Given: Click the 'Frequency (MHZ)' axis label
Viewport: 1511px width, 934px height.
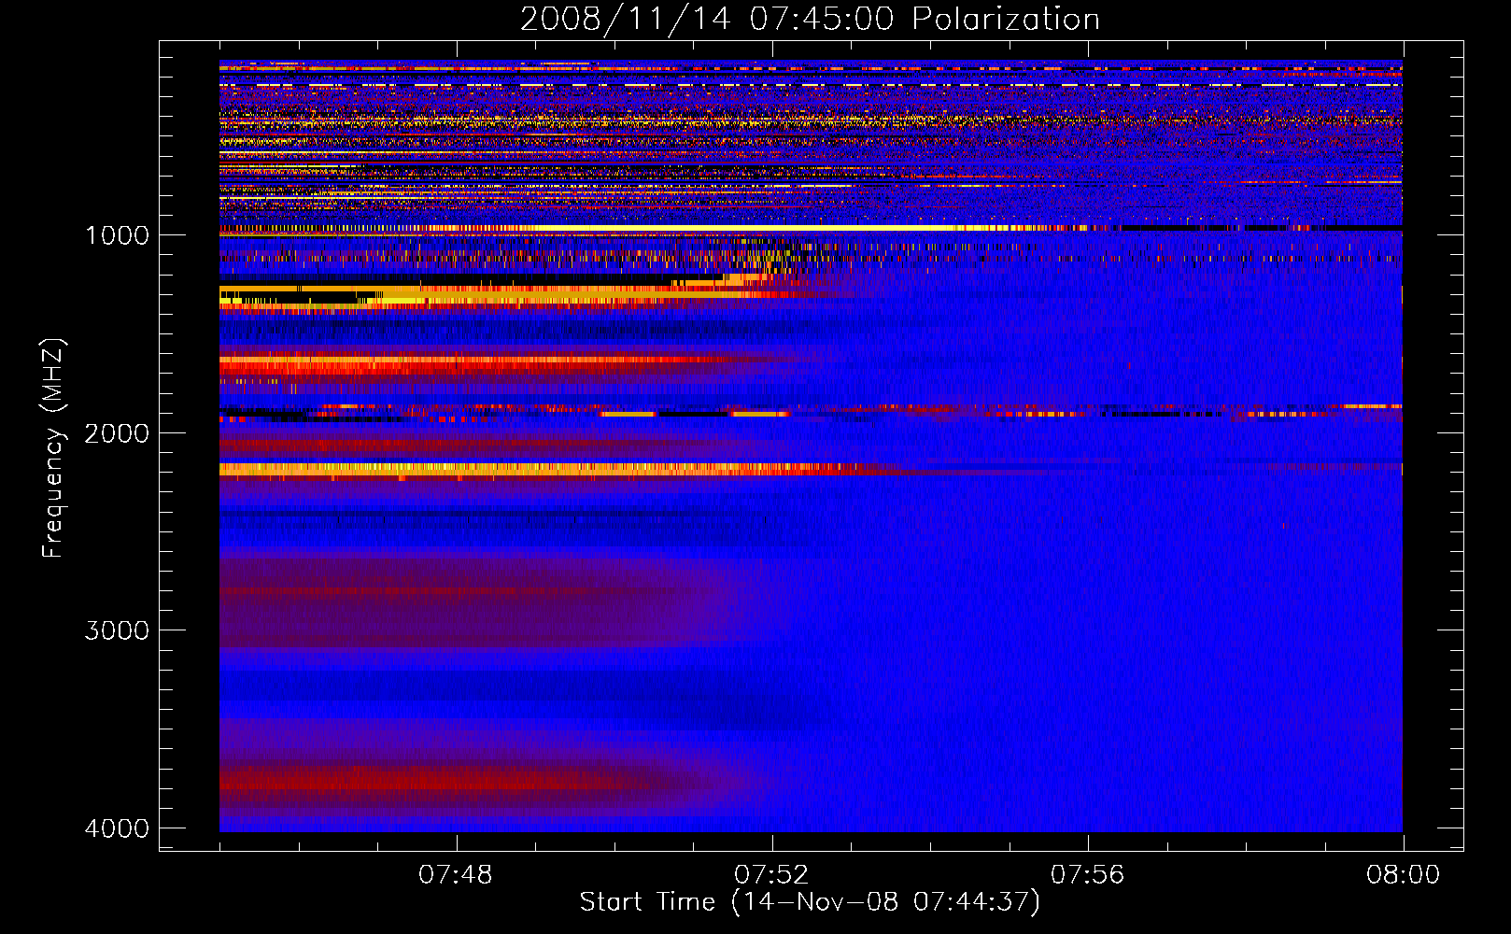Looking at the screenshot, I should click(53, 448).
